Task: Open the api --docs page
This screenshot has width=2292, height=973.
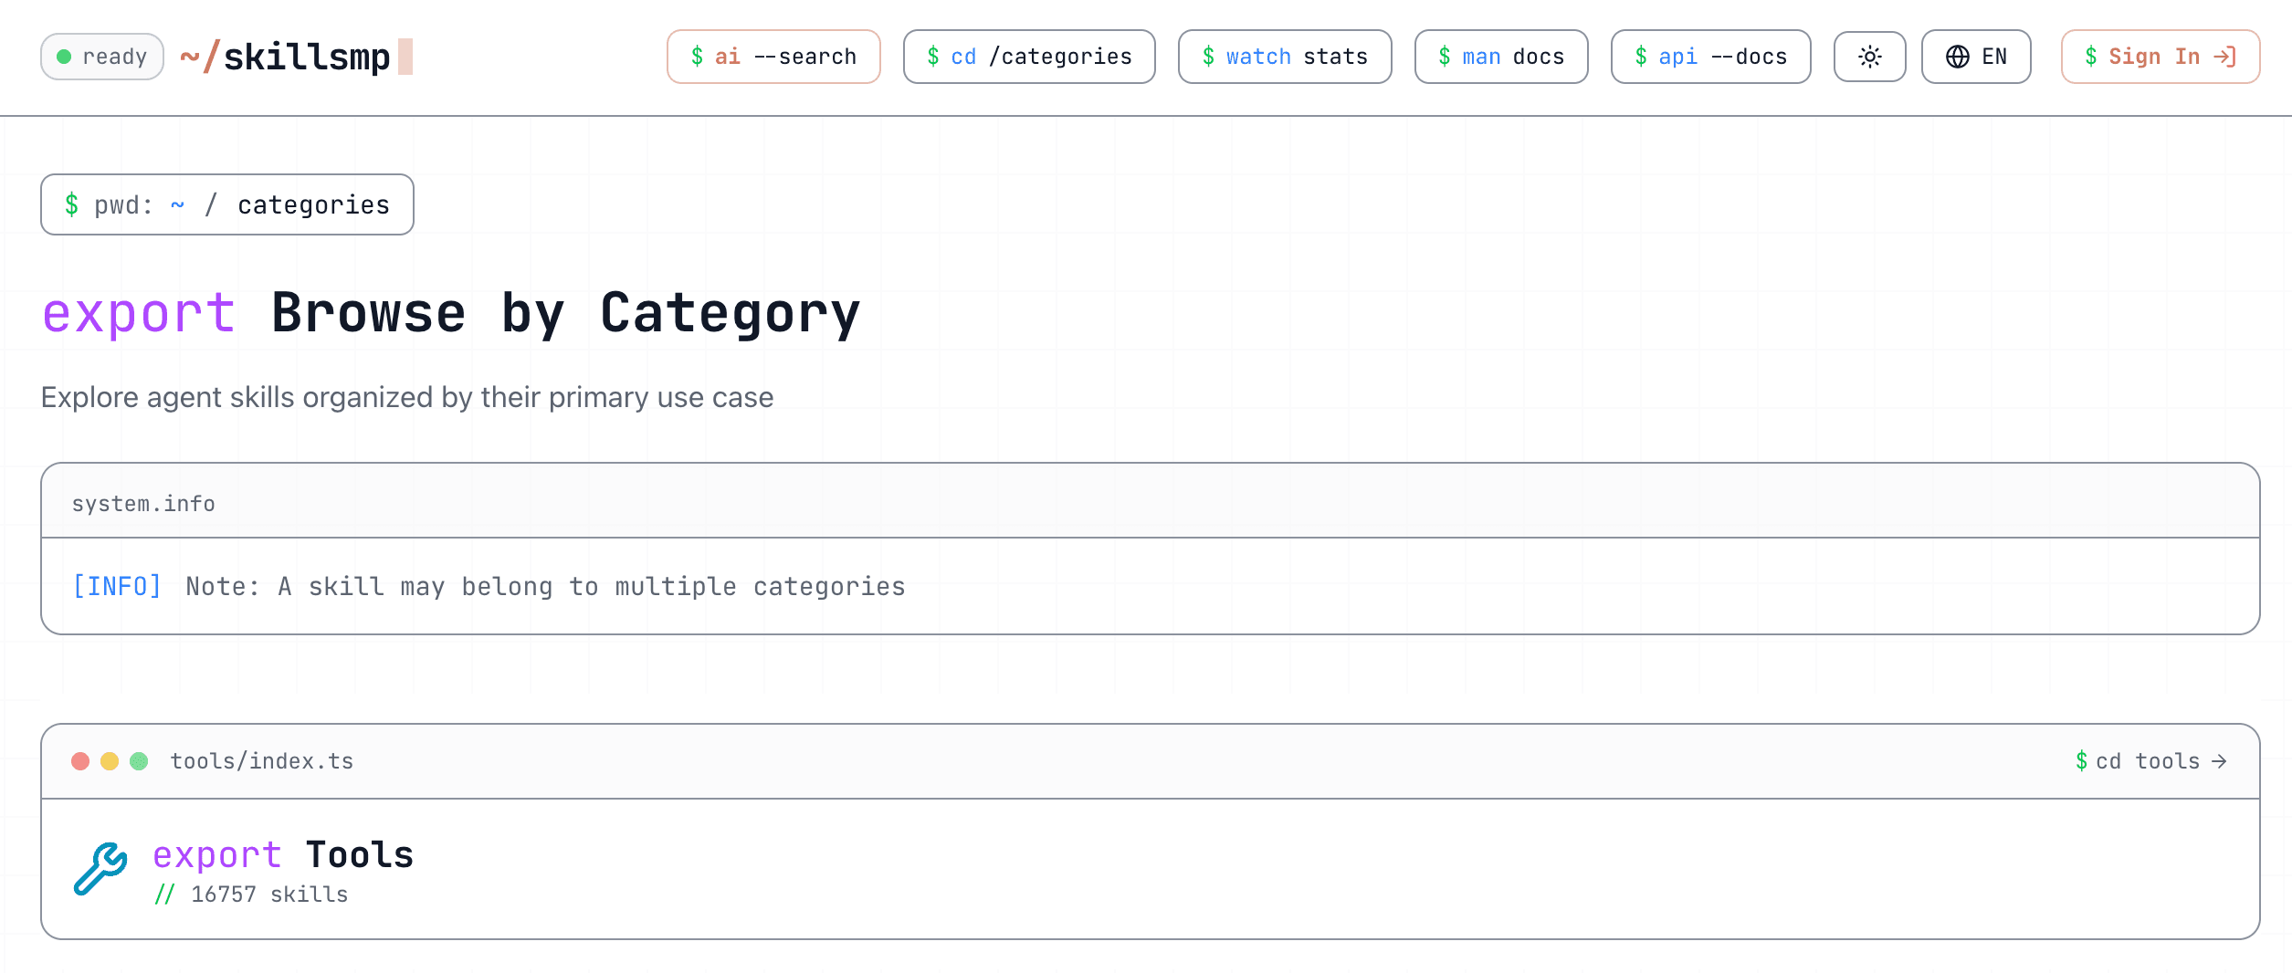Action: 1710,57
